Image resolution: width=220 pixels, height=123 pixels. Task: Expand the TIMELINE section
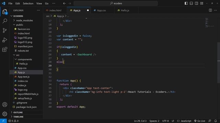point(18,117)
